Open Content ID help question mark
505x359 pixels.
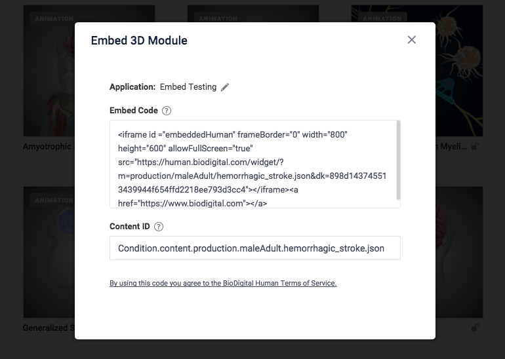159,227
